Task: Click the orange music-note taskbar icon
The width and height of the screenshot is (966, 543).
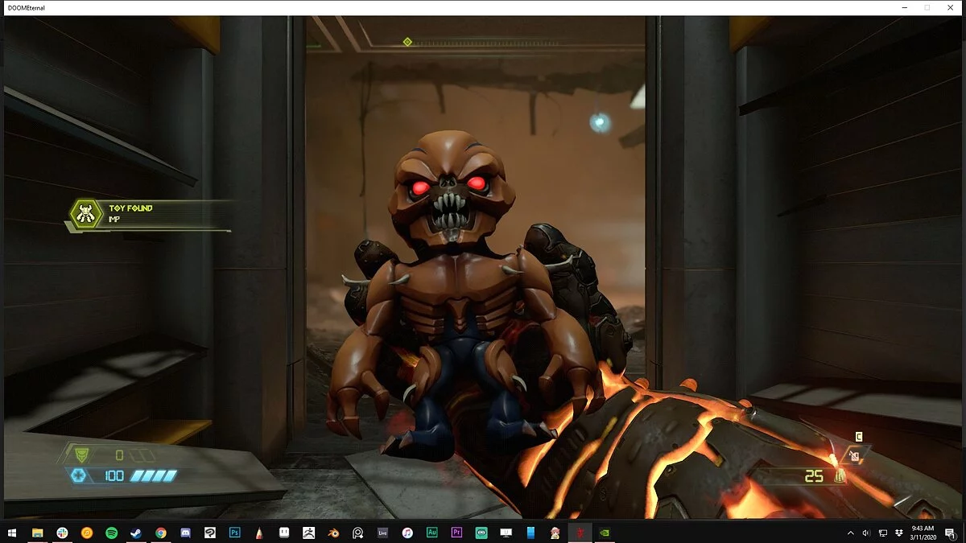Action: [x=87, y=533]
